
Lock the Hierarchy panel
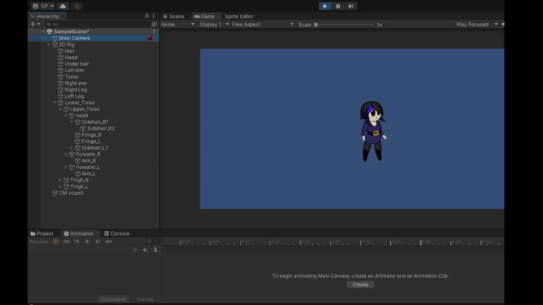(146, 16)
